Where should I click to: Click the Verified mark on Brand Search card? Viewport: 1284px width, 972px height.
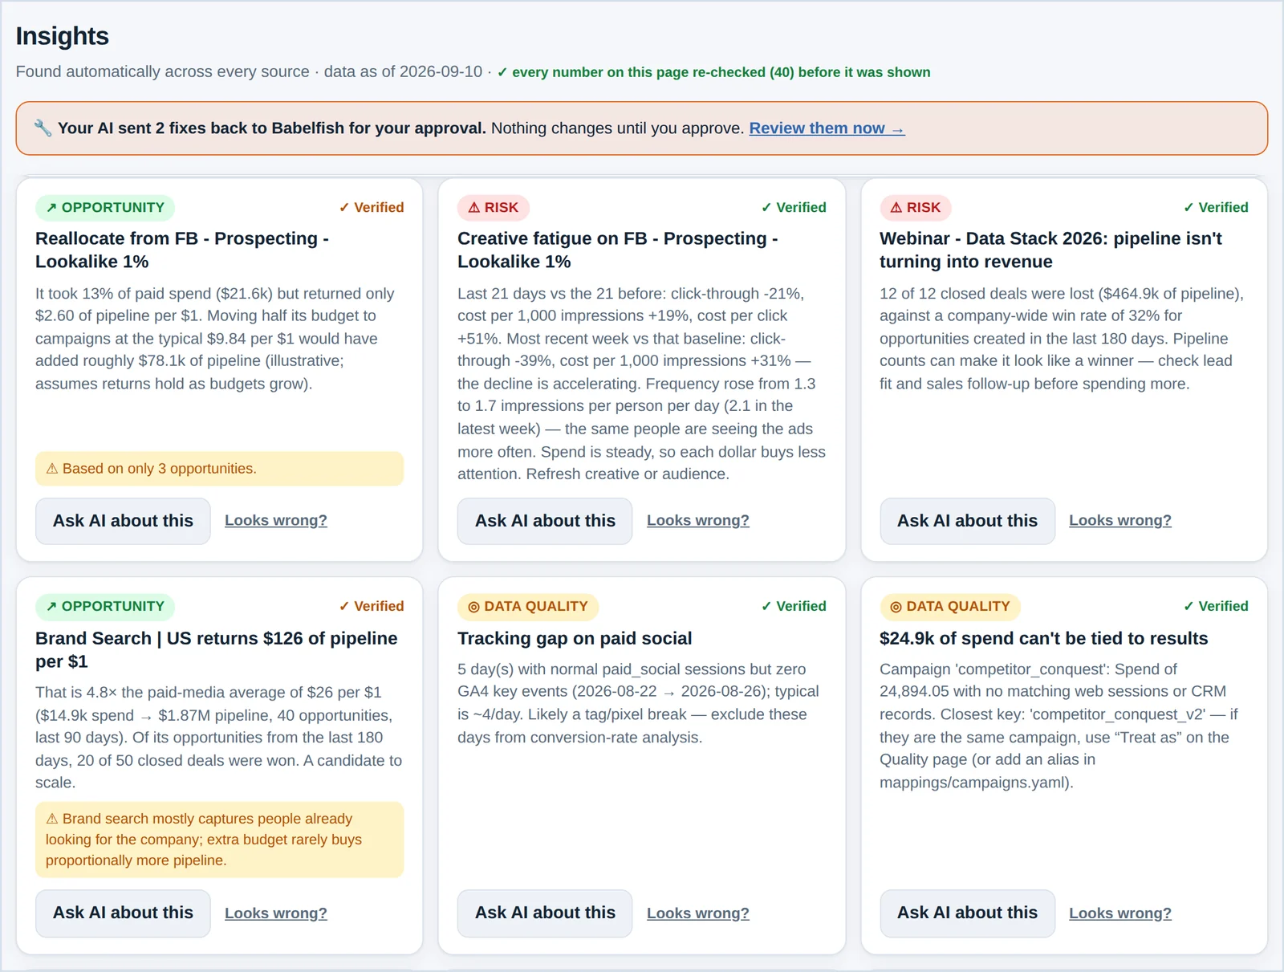[372, 606]
